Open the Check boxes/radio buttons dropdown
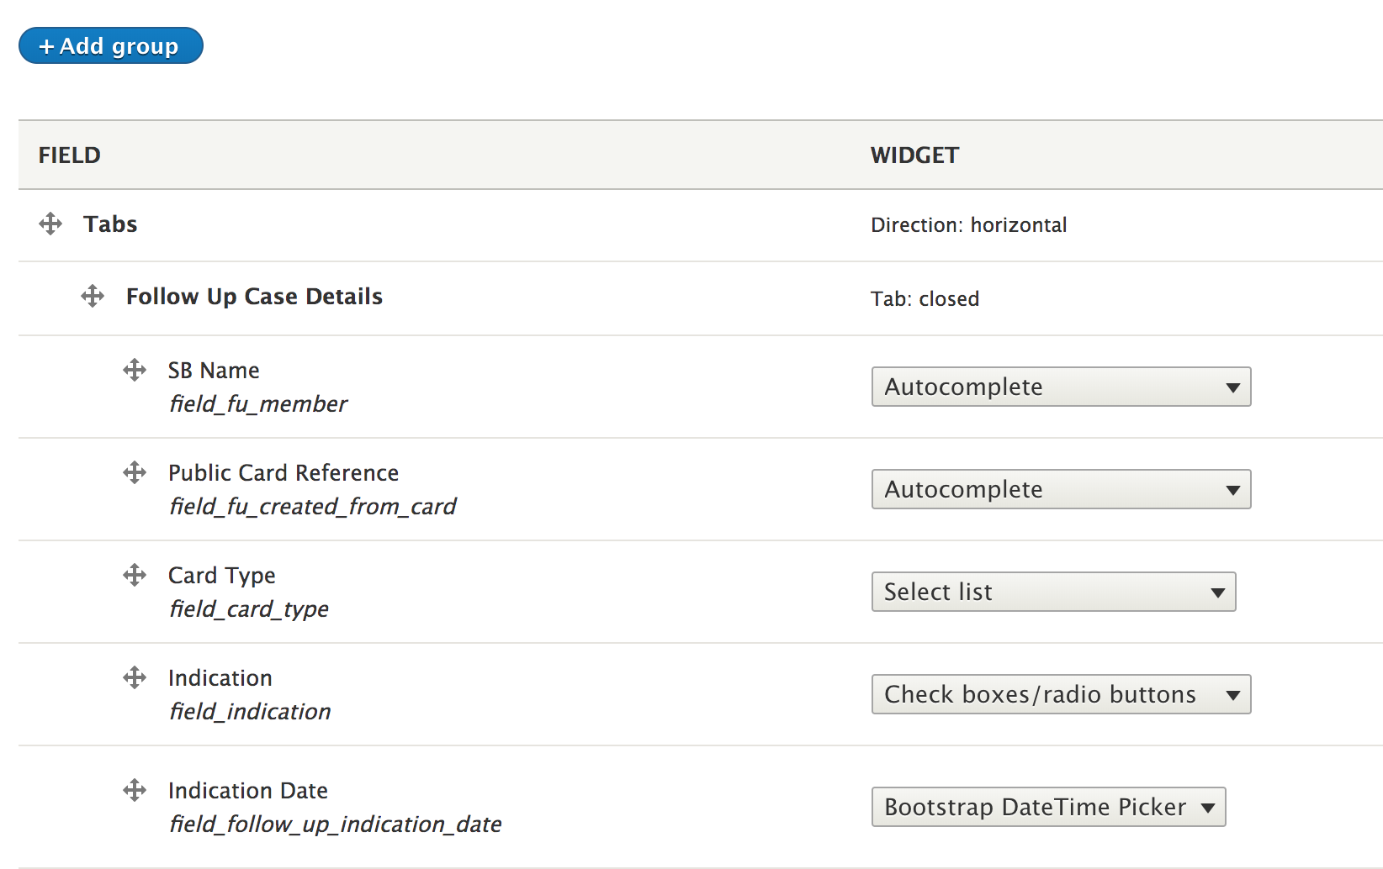This screenshot has height=869, width=1383. click(x=1061, y=694)
